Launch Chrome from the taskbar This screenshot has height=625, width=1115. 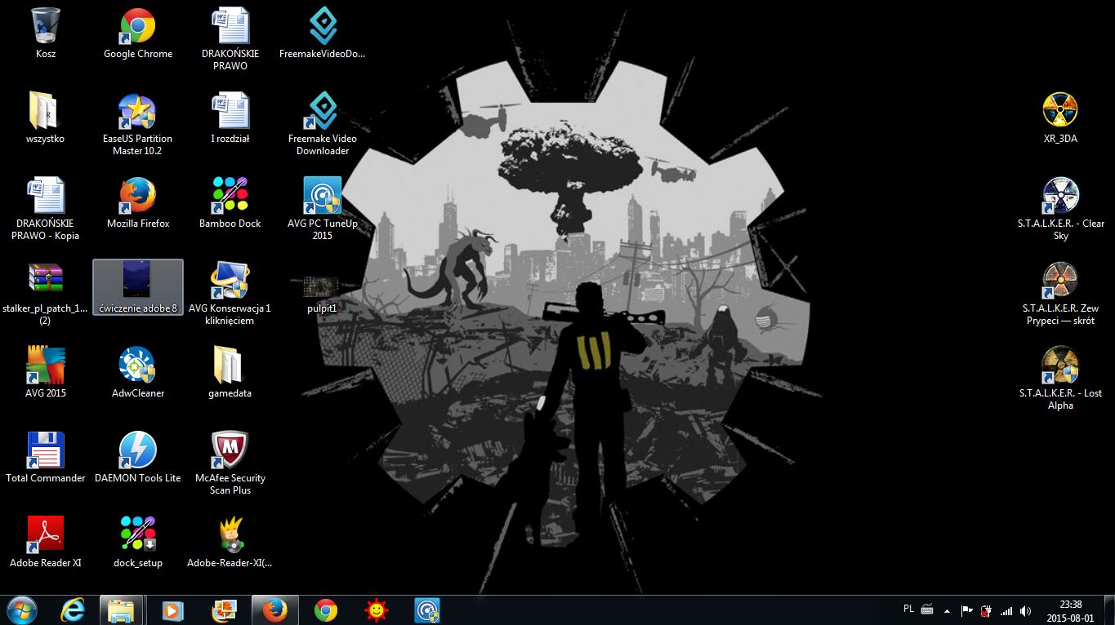(x=326, y=609)
